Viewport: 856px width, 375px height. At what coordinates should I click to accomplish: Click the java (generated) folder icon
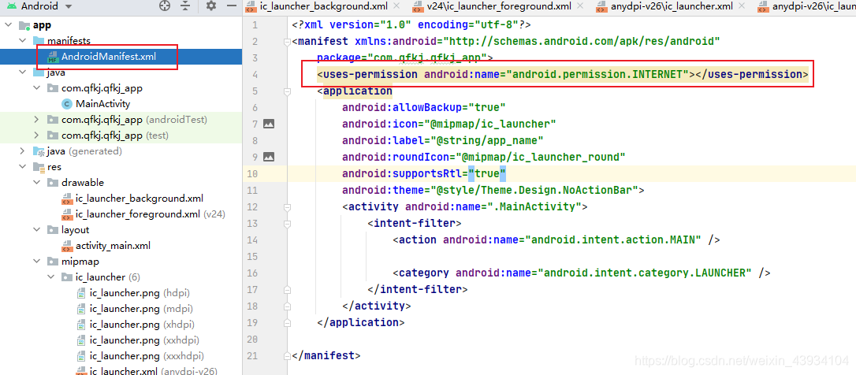(38, 151)
